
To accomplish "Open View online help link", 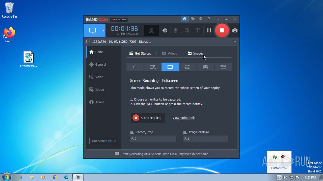I will pos(184,118).
